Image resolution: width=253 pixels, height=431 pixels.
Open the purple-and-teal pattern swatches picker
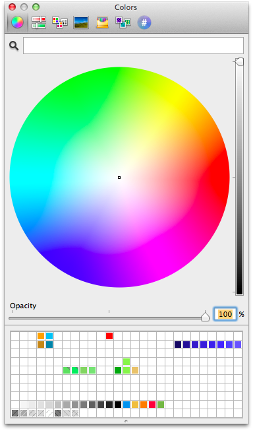point(123,22)
